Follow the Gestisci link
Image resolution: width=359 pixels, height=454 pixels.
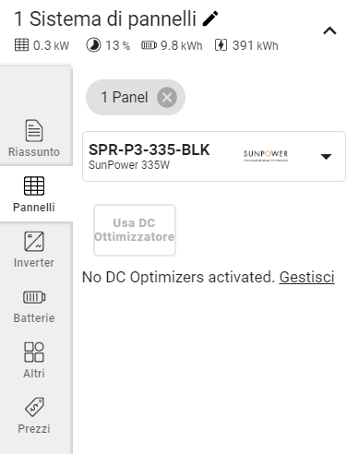306,277
